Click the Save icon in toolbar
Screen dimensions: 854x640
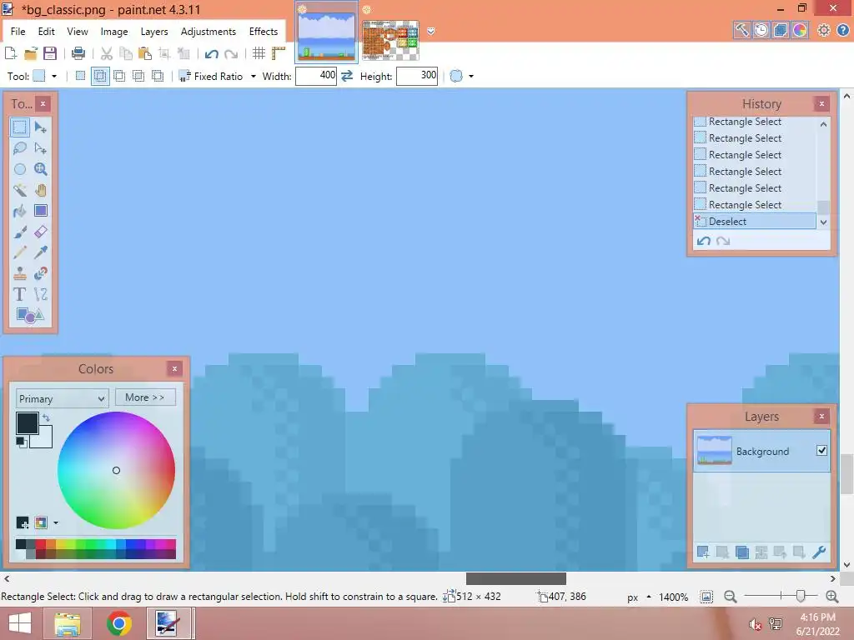tap(50, 53)
